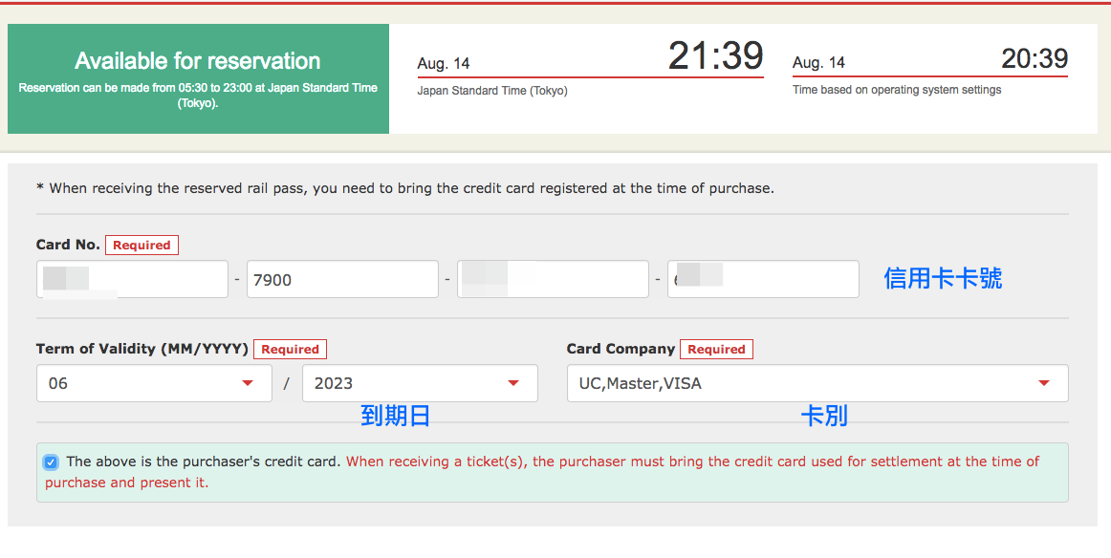Click the Required badge beside Card No.
The height and width of the screenshot is (558, 1111).
pyautogui.click(x=142, y=246)
